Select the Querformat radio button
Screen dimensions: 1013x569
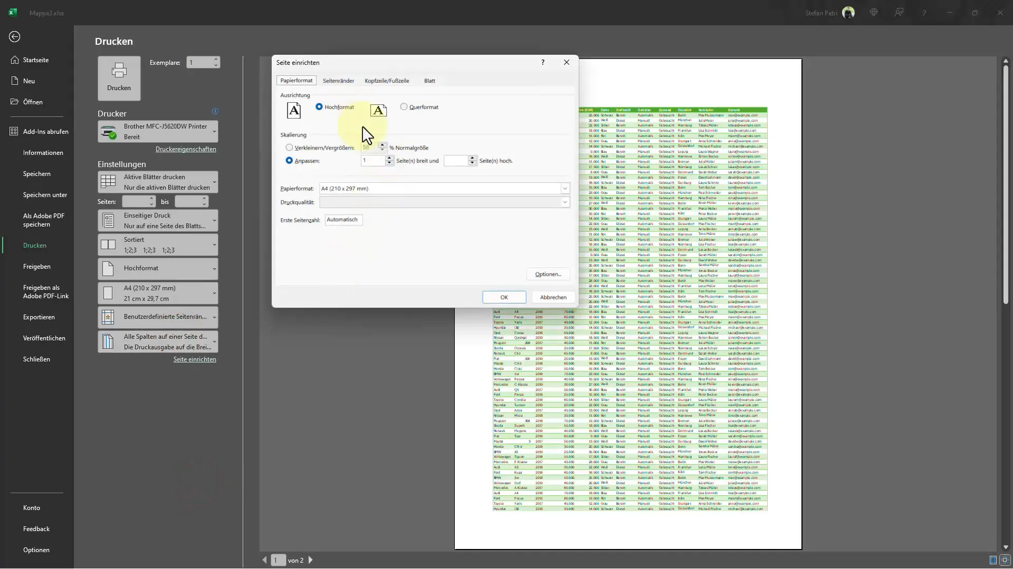click(404, 107)
